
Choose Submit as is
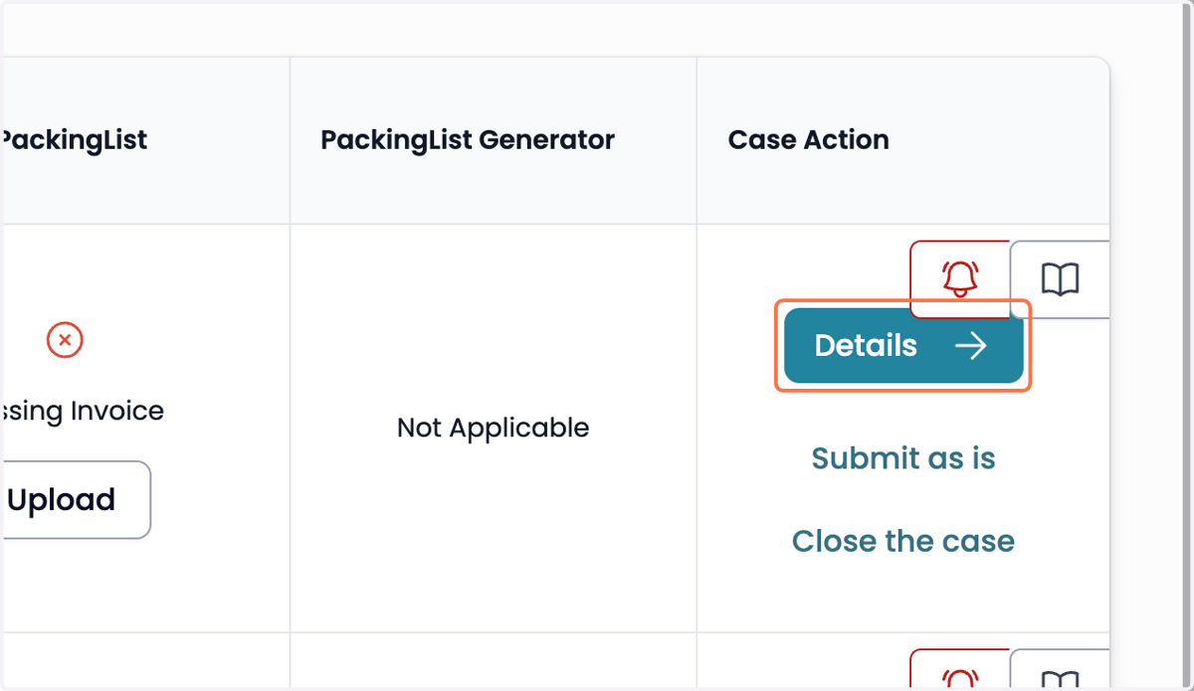tap(903, 458)
